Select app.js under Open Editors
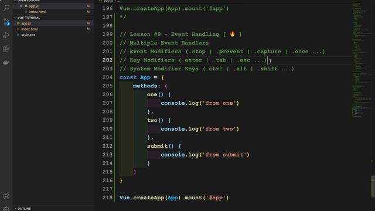The width and height of the screenshot is (375, 211). [x=34, y=6]
